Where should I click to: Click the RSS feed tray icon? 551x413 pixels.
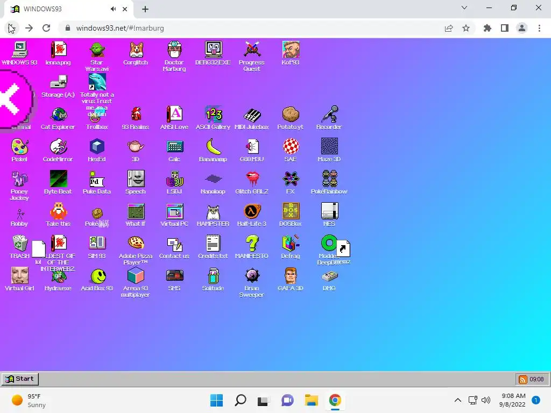click(x=523, y=379)
